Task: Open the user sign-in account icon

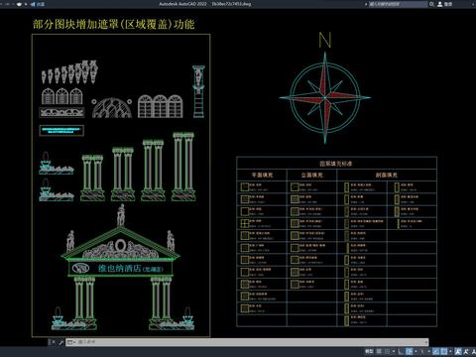Action: tap(440, 4)
